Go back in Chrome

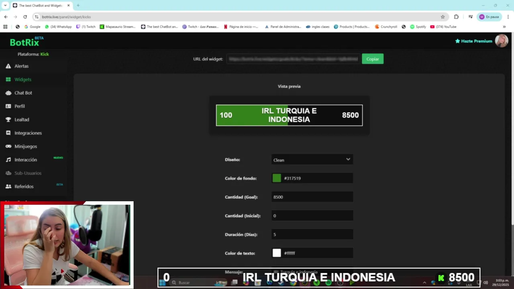[x=6, y=17]
